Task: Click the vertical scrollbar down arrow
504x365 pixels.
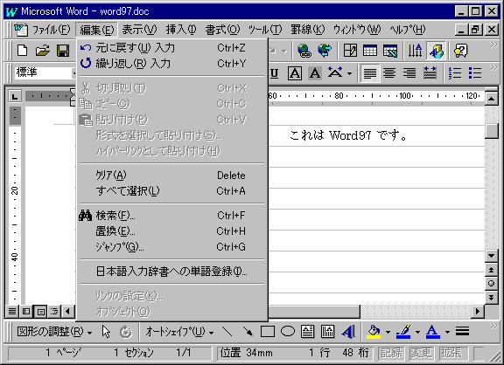Action: [492, 256]
